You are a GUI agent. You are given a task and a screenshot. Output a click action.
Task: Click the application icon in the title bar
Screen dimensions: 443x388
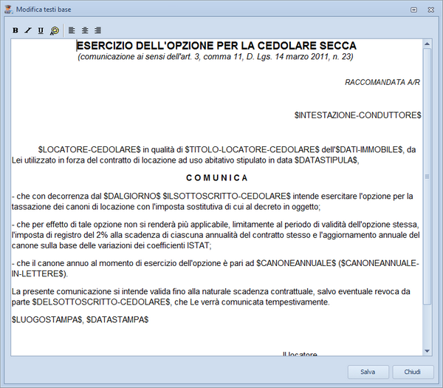[x=9, y=10]
